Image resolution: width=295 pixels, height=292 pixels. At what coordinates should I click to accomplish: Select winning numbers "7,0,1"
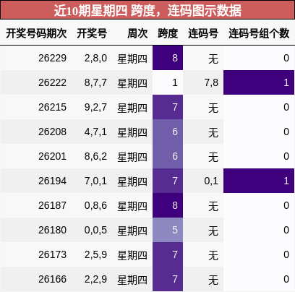pos(95,181)
